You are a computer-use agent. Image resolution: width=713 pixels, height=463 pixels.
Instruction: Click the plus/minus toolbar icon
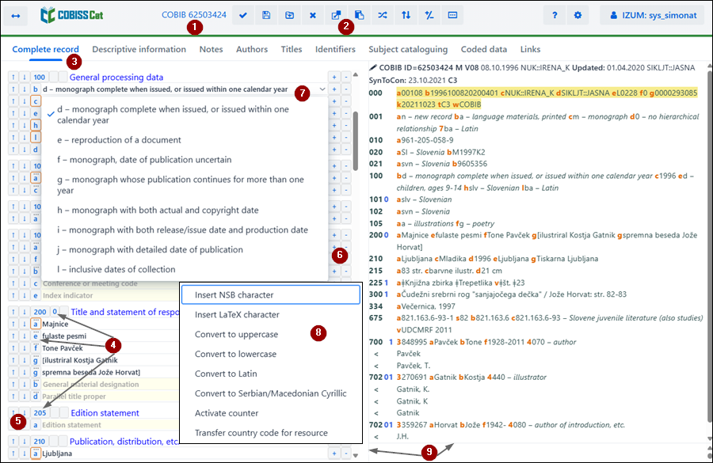coord(429,16)
